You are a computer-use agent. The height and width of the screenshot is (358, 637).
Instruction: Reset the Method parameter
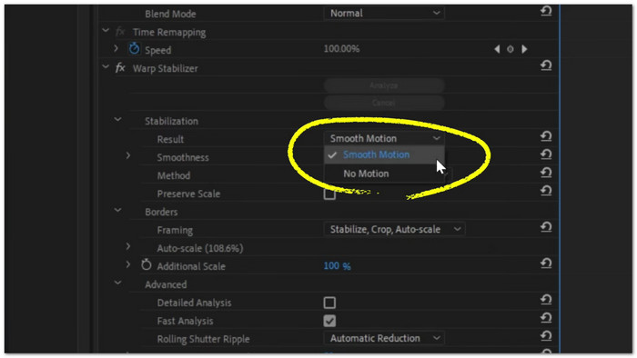546,173
